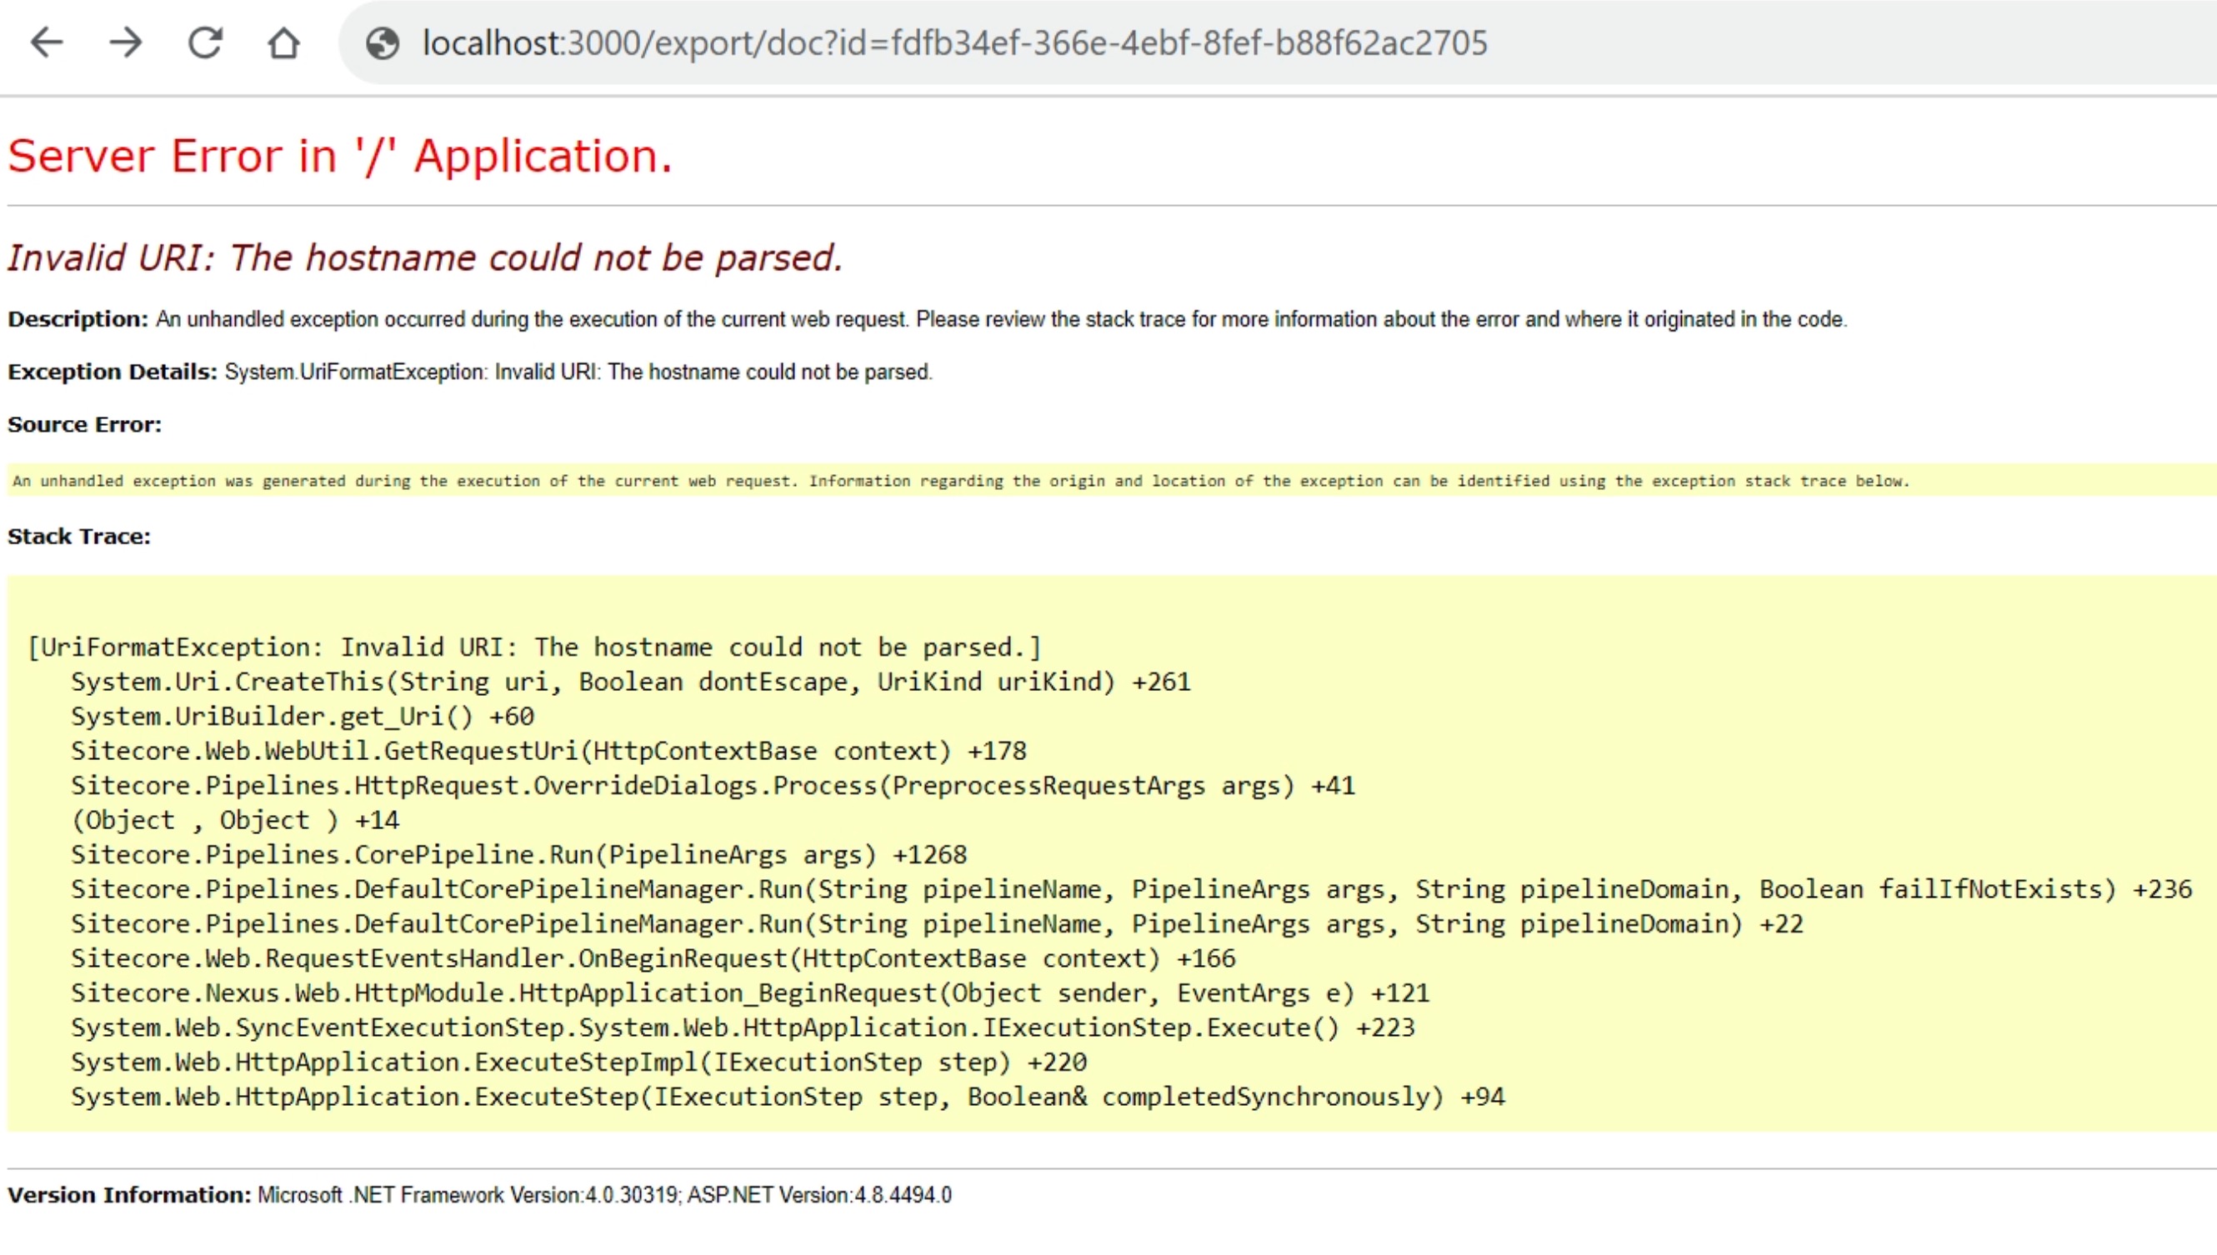The width and height of the screenshot is (2217, 1255).
Task: Click the 'RequestEventsHandler.OnBeginRequest' line
Action: 653,957
